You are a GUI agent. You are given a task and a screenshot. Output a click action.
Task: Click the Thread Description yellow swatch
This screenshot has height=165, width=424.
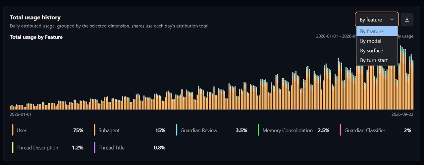click(13, 148)
